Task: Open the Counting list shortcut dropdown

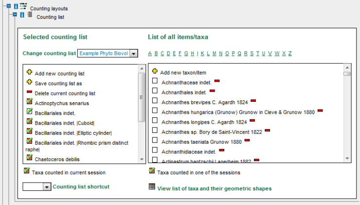Action: (x=47, y=186)
